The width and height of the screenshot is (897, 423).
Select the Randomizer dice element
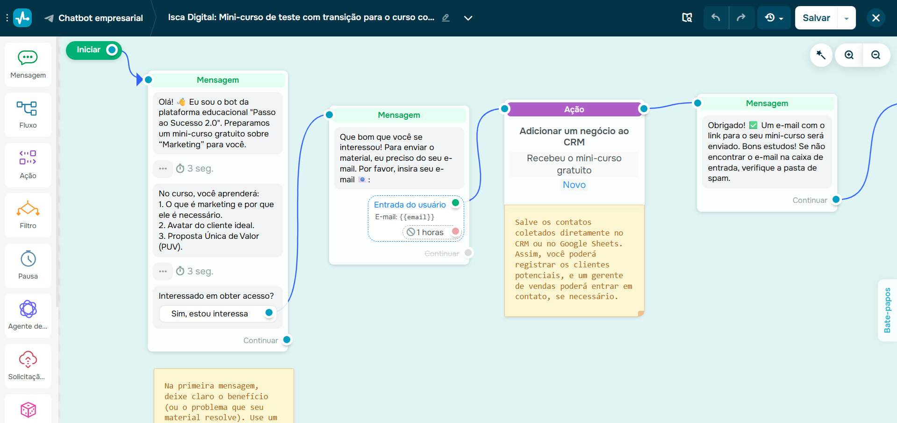[x=28, y=410]
